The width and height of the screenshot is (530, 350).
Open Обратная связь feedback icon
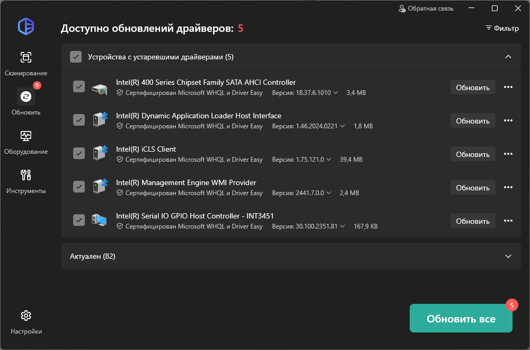coord(402,8)
